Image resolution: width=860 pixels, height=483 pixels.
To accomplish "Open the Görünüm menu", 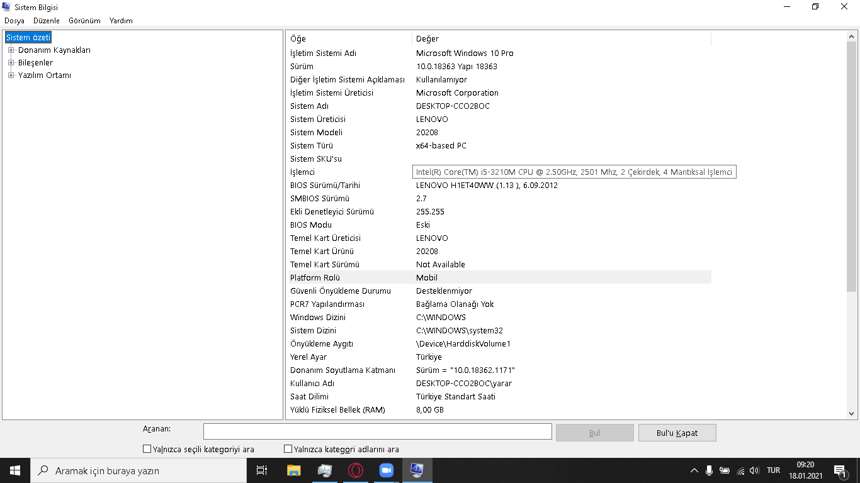I will tap(84, 21).
